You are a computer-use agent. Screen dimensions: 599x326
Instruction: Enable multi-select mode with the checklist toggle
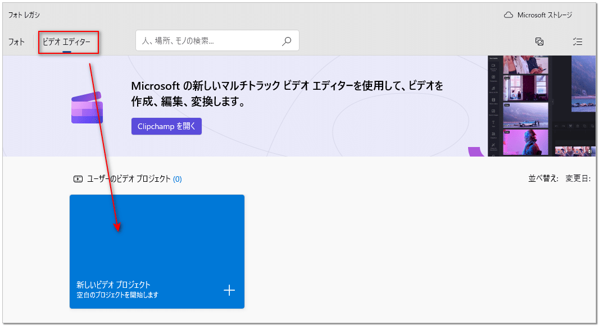[x=577, y=41]
